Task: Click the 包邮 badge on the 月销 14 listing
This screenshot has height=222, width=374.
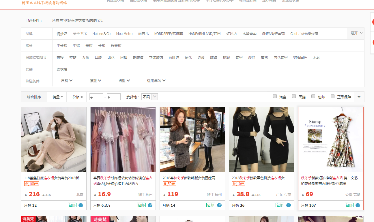Action: coord(211,205)
